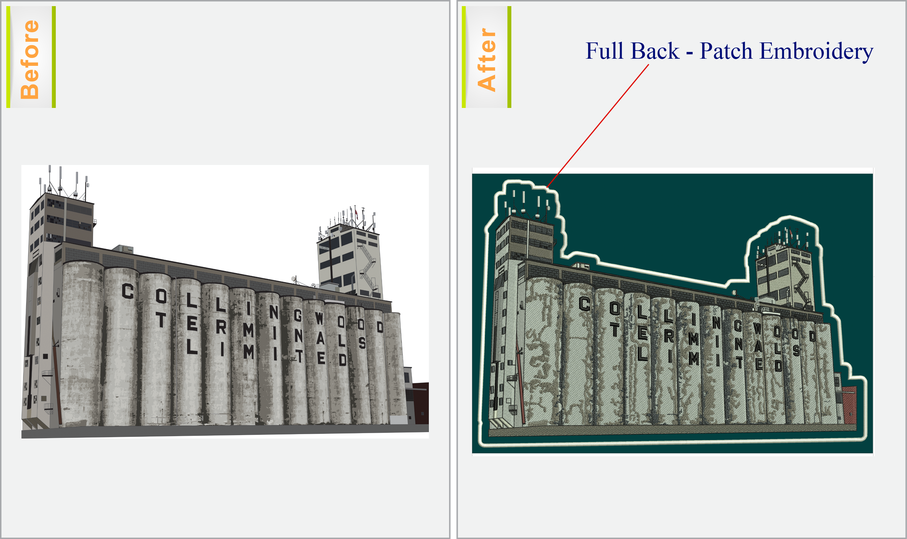This screenshot has height=539, width=907.
Task: Click the zigzag staircase on Before right tower
Action: (368, 268)
